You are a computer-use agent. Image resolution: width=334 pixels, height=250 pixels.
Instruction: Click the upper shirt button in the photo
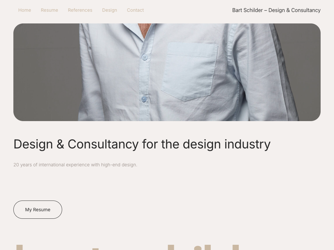pyautogui.click(x=144, y=58)
